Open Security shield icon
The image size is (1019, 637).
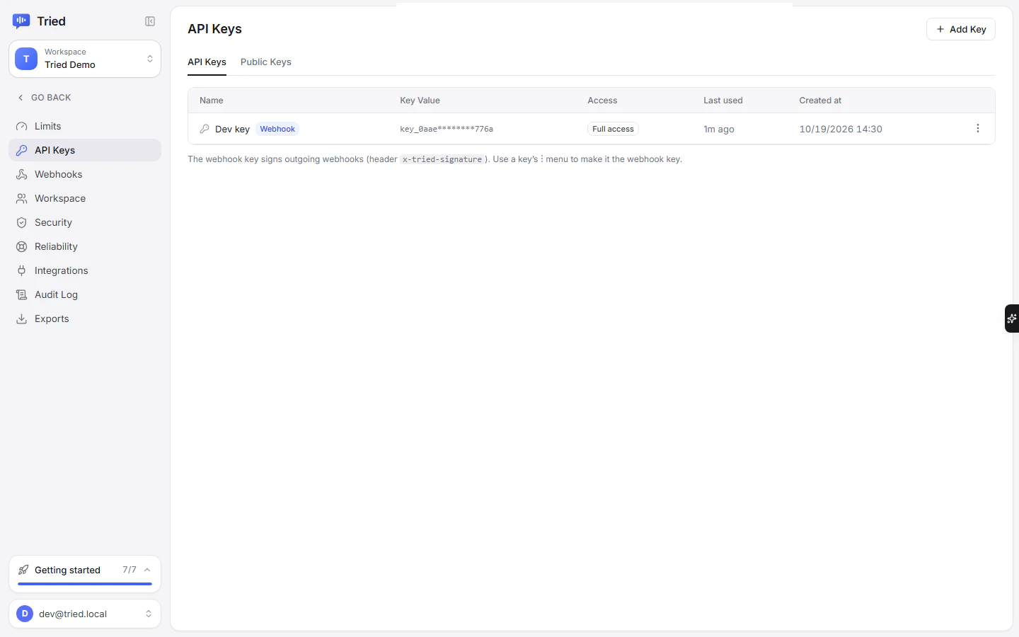(22, 222)
